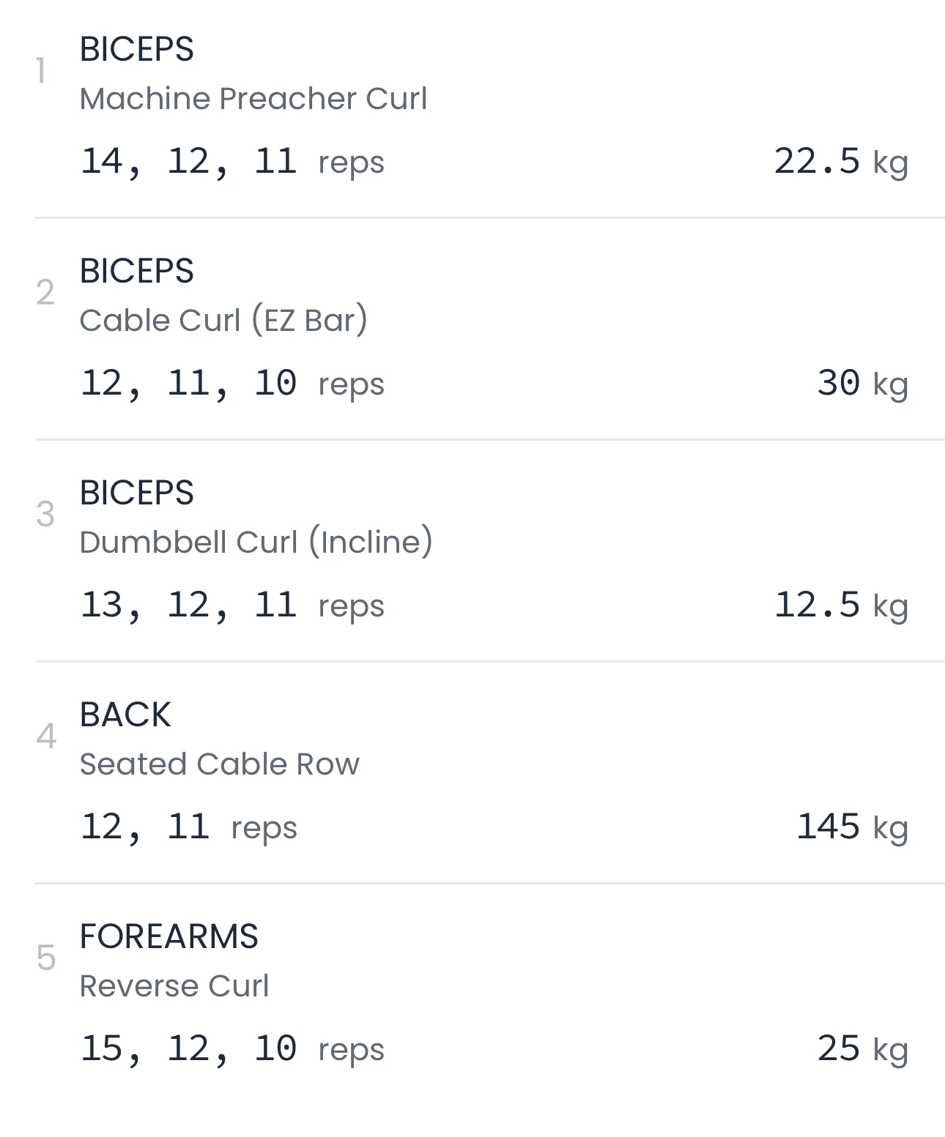This screenshot has width=945, height=1137.
Task: Tap the Seated Cable Row exercise name
Action: pyautogui.click(x=219, y=764)
